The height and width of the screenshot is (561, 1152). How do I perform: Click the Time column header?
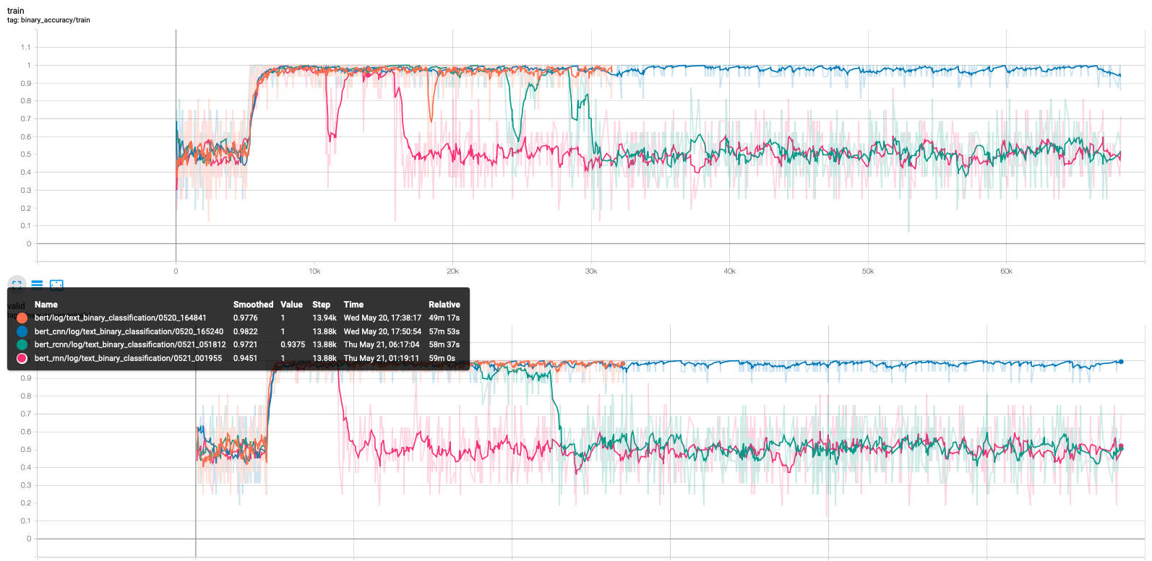353,305
